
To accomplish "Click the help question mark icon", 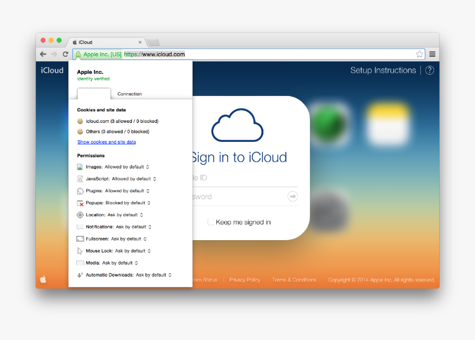I will pyautogui.click(x=430, y=70).
